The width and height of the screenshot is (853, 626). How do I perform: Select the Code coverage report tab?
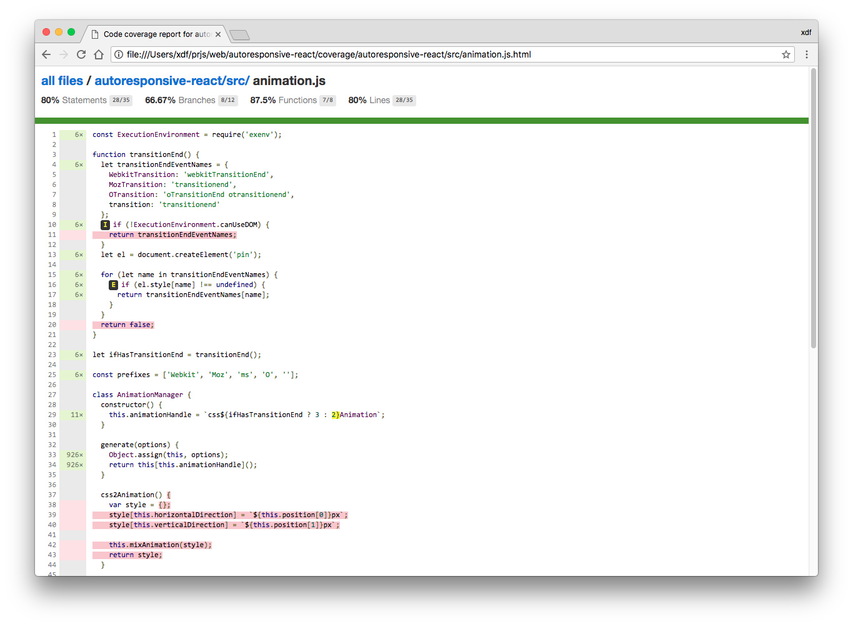tap(156, 34)
